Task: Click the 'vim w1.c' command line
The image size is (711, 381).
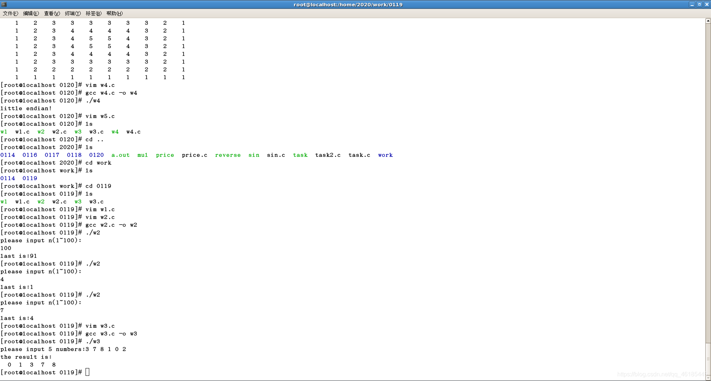Action: click(x=100, y=209)
